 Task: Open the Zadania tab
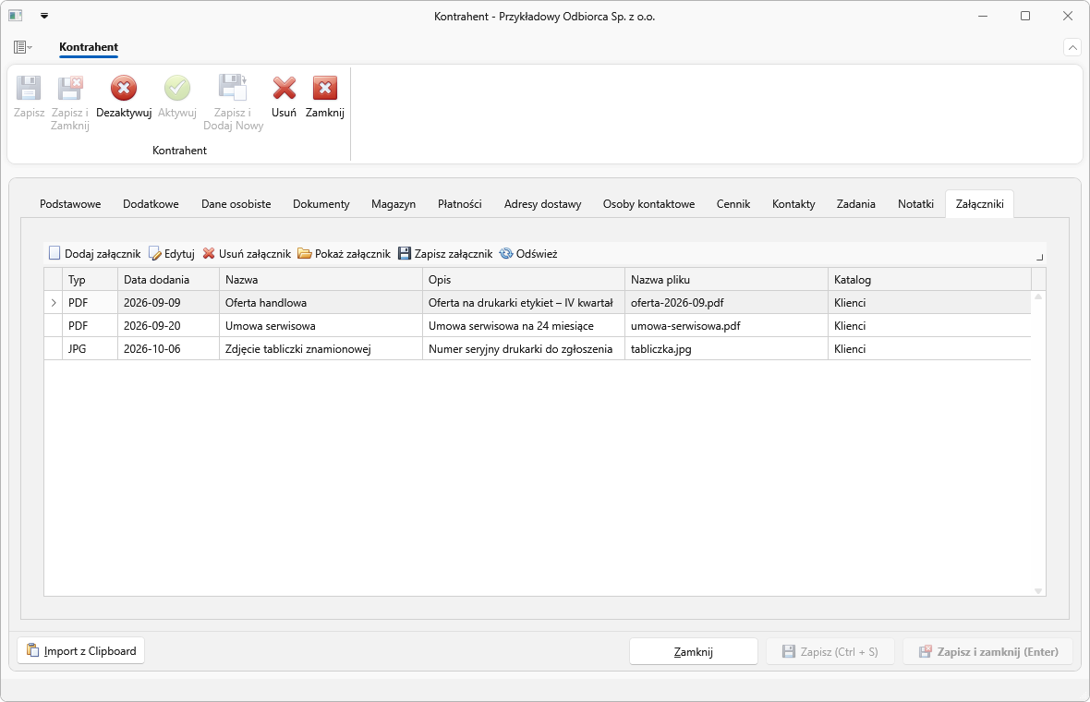(855, 204)
